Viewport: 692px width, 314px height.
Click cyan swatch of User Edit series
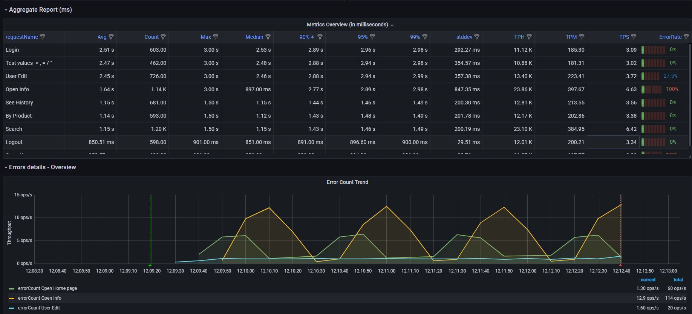pyautogui.click(x=12, y=308)
